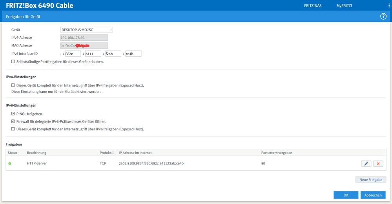
Task: Click the note Diese Einstellung kann nur für ein Gerät
Action: tap(56, 92)
